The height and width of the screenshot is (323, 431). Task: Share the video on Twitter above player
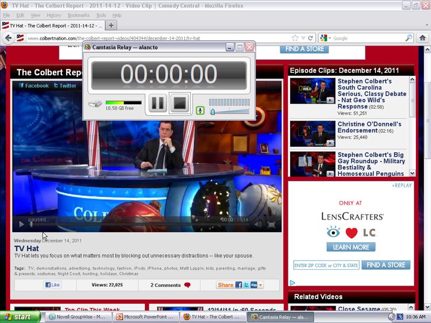click(x=65, y=86)
